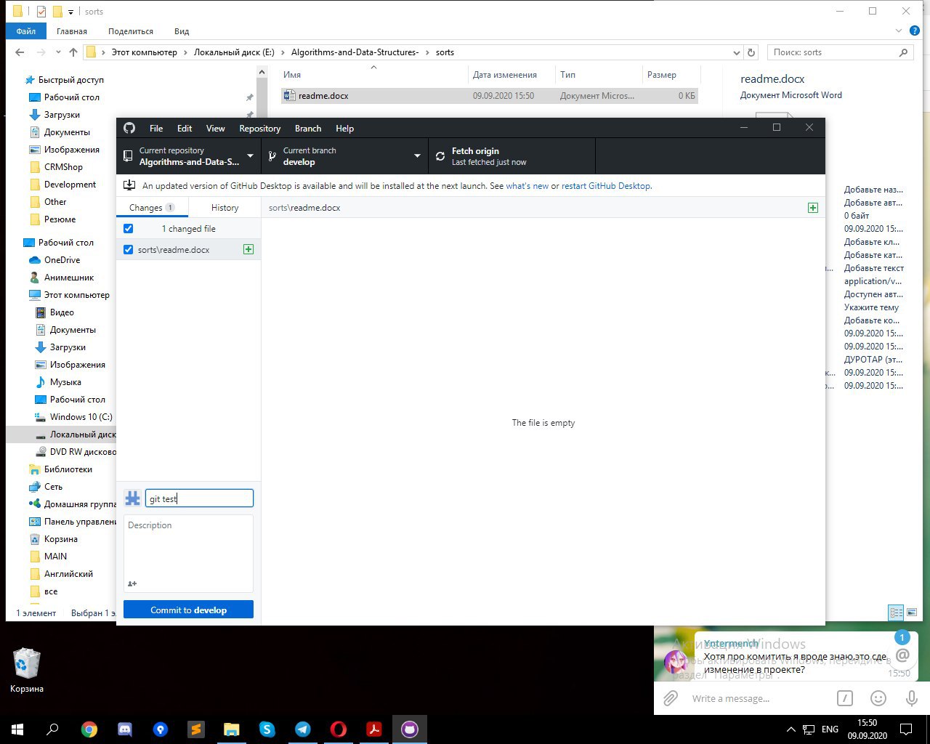Image resolution: width=930 pixels, height=744 pixels.
Task: Uncheck the sorts\readme.docx file checkbox
Action: point(129,249)
